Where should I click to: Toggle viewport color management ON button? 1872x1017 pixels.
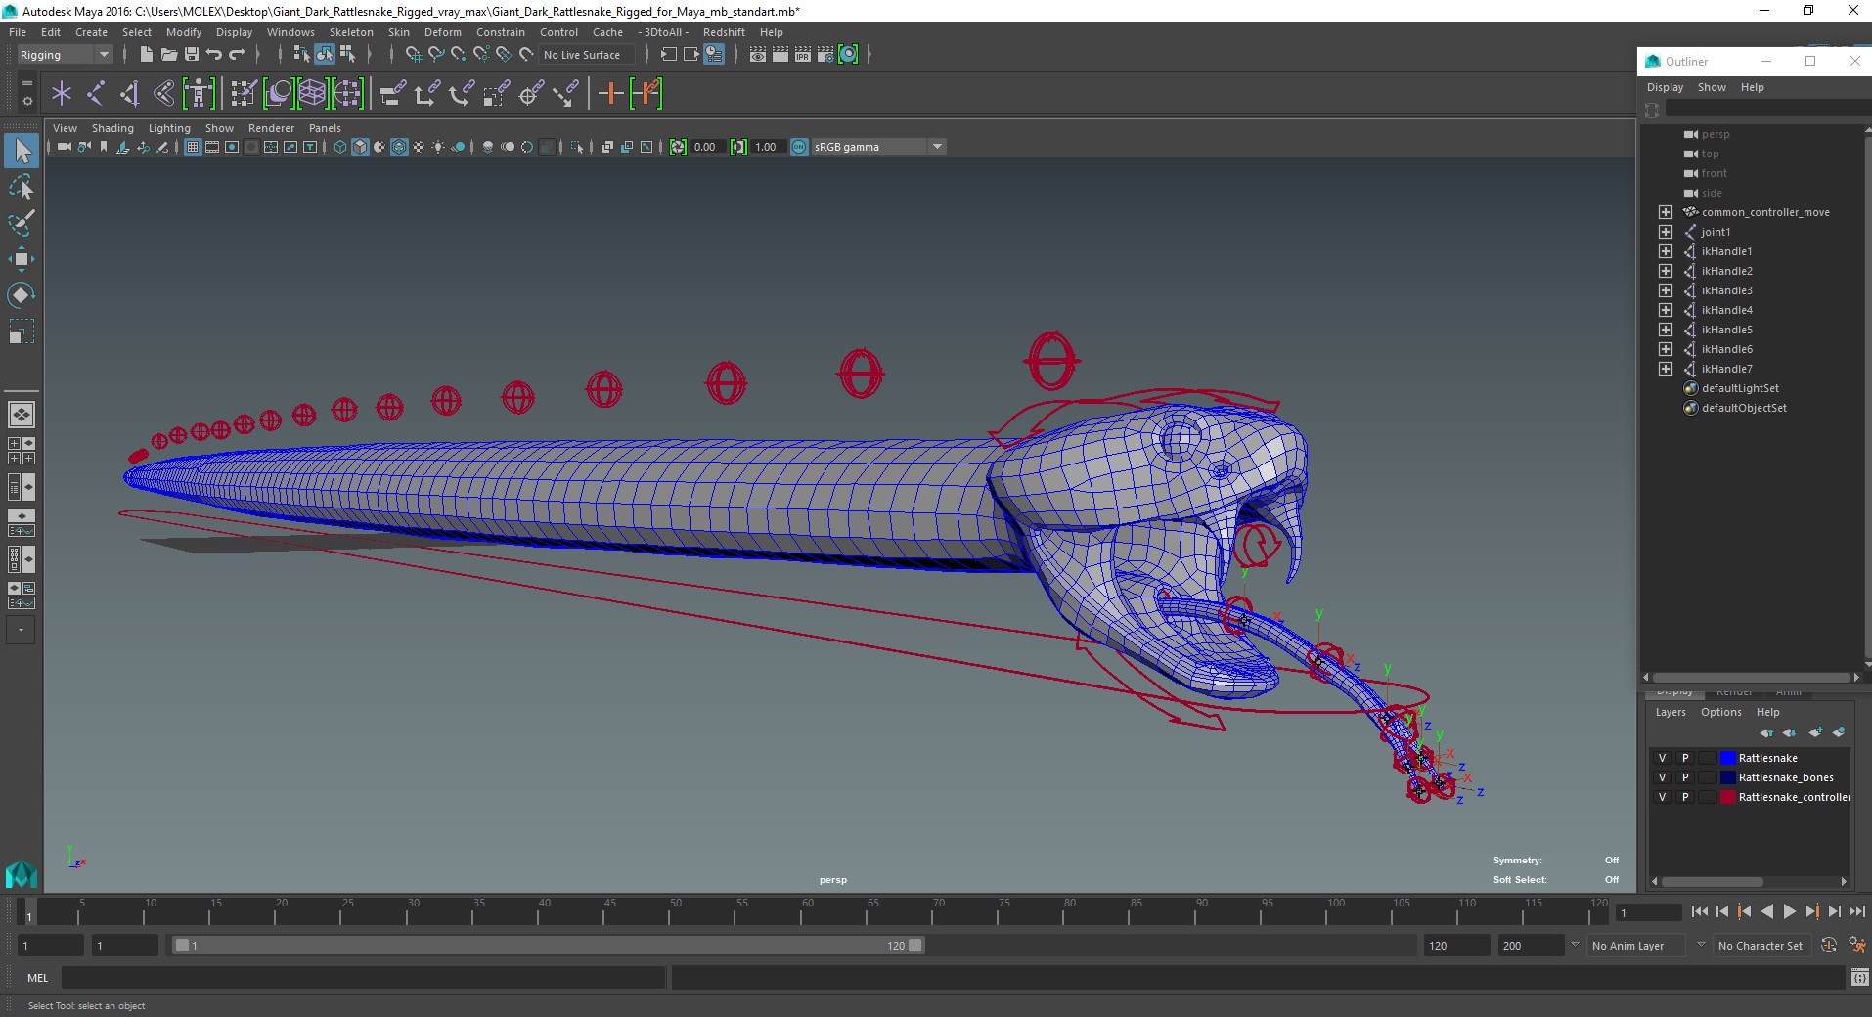[x=799, y=147]
